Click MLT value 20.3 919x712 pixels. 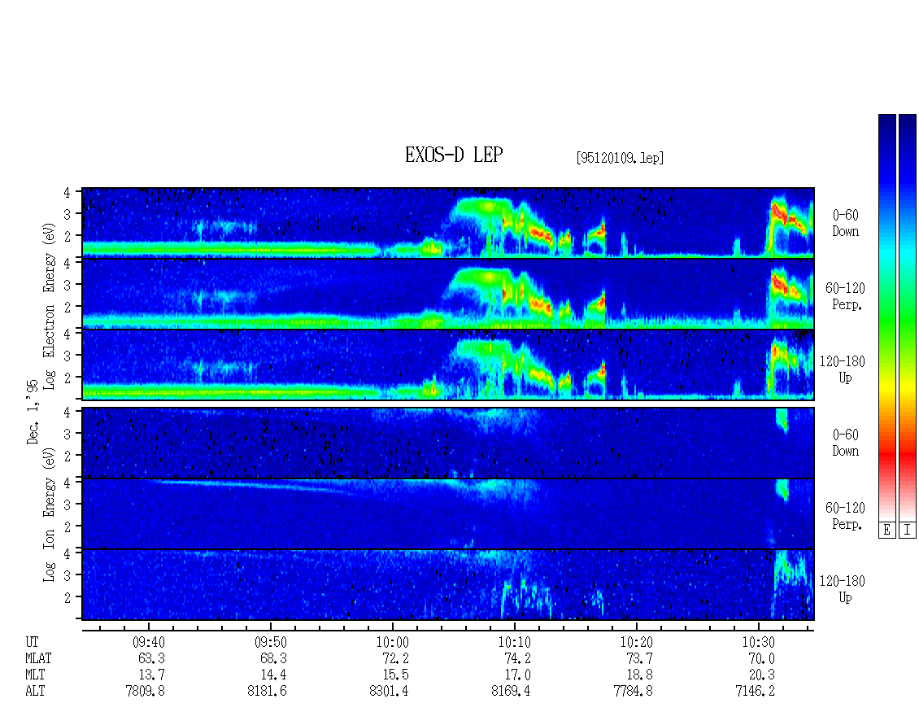761,675
